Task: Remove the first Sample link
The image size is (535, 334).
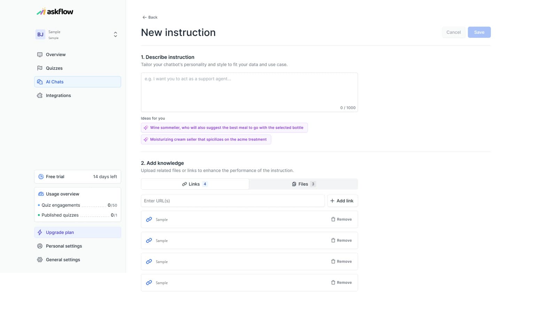Action: [x=341, y=220]
